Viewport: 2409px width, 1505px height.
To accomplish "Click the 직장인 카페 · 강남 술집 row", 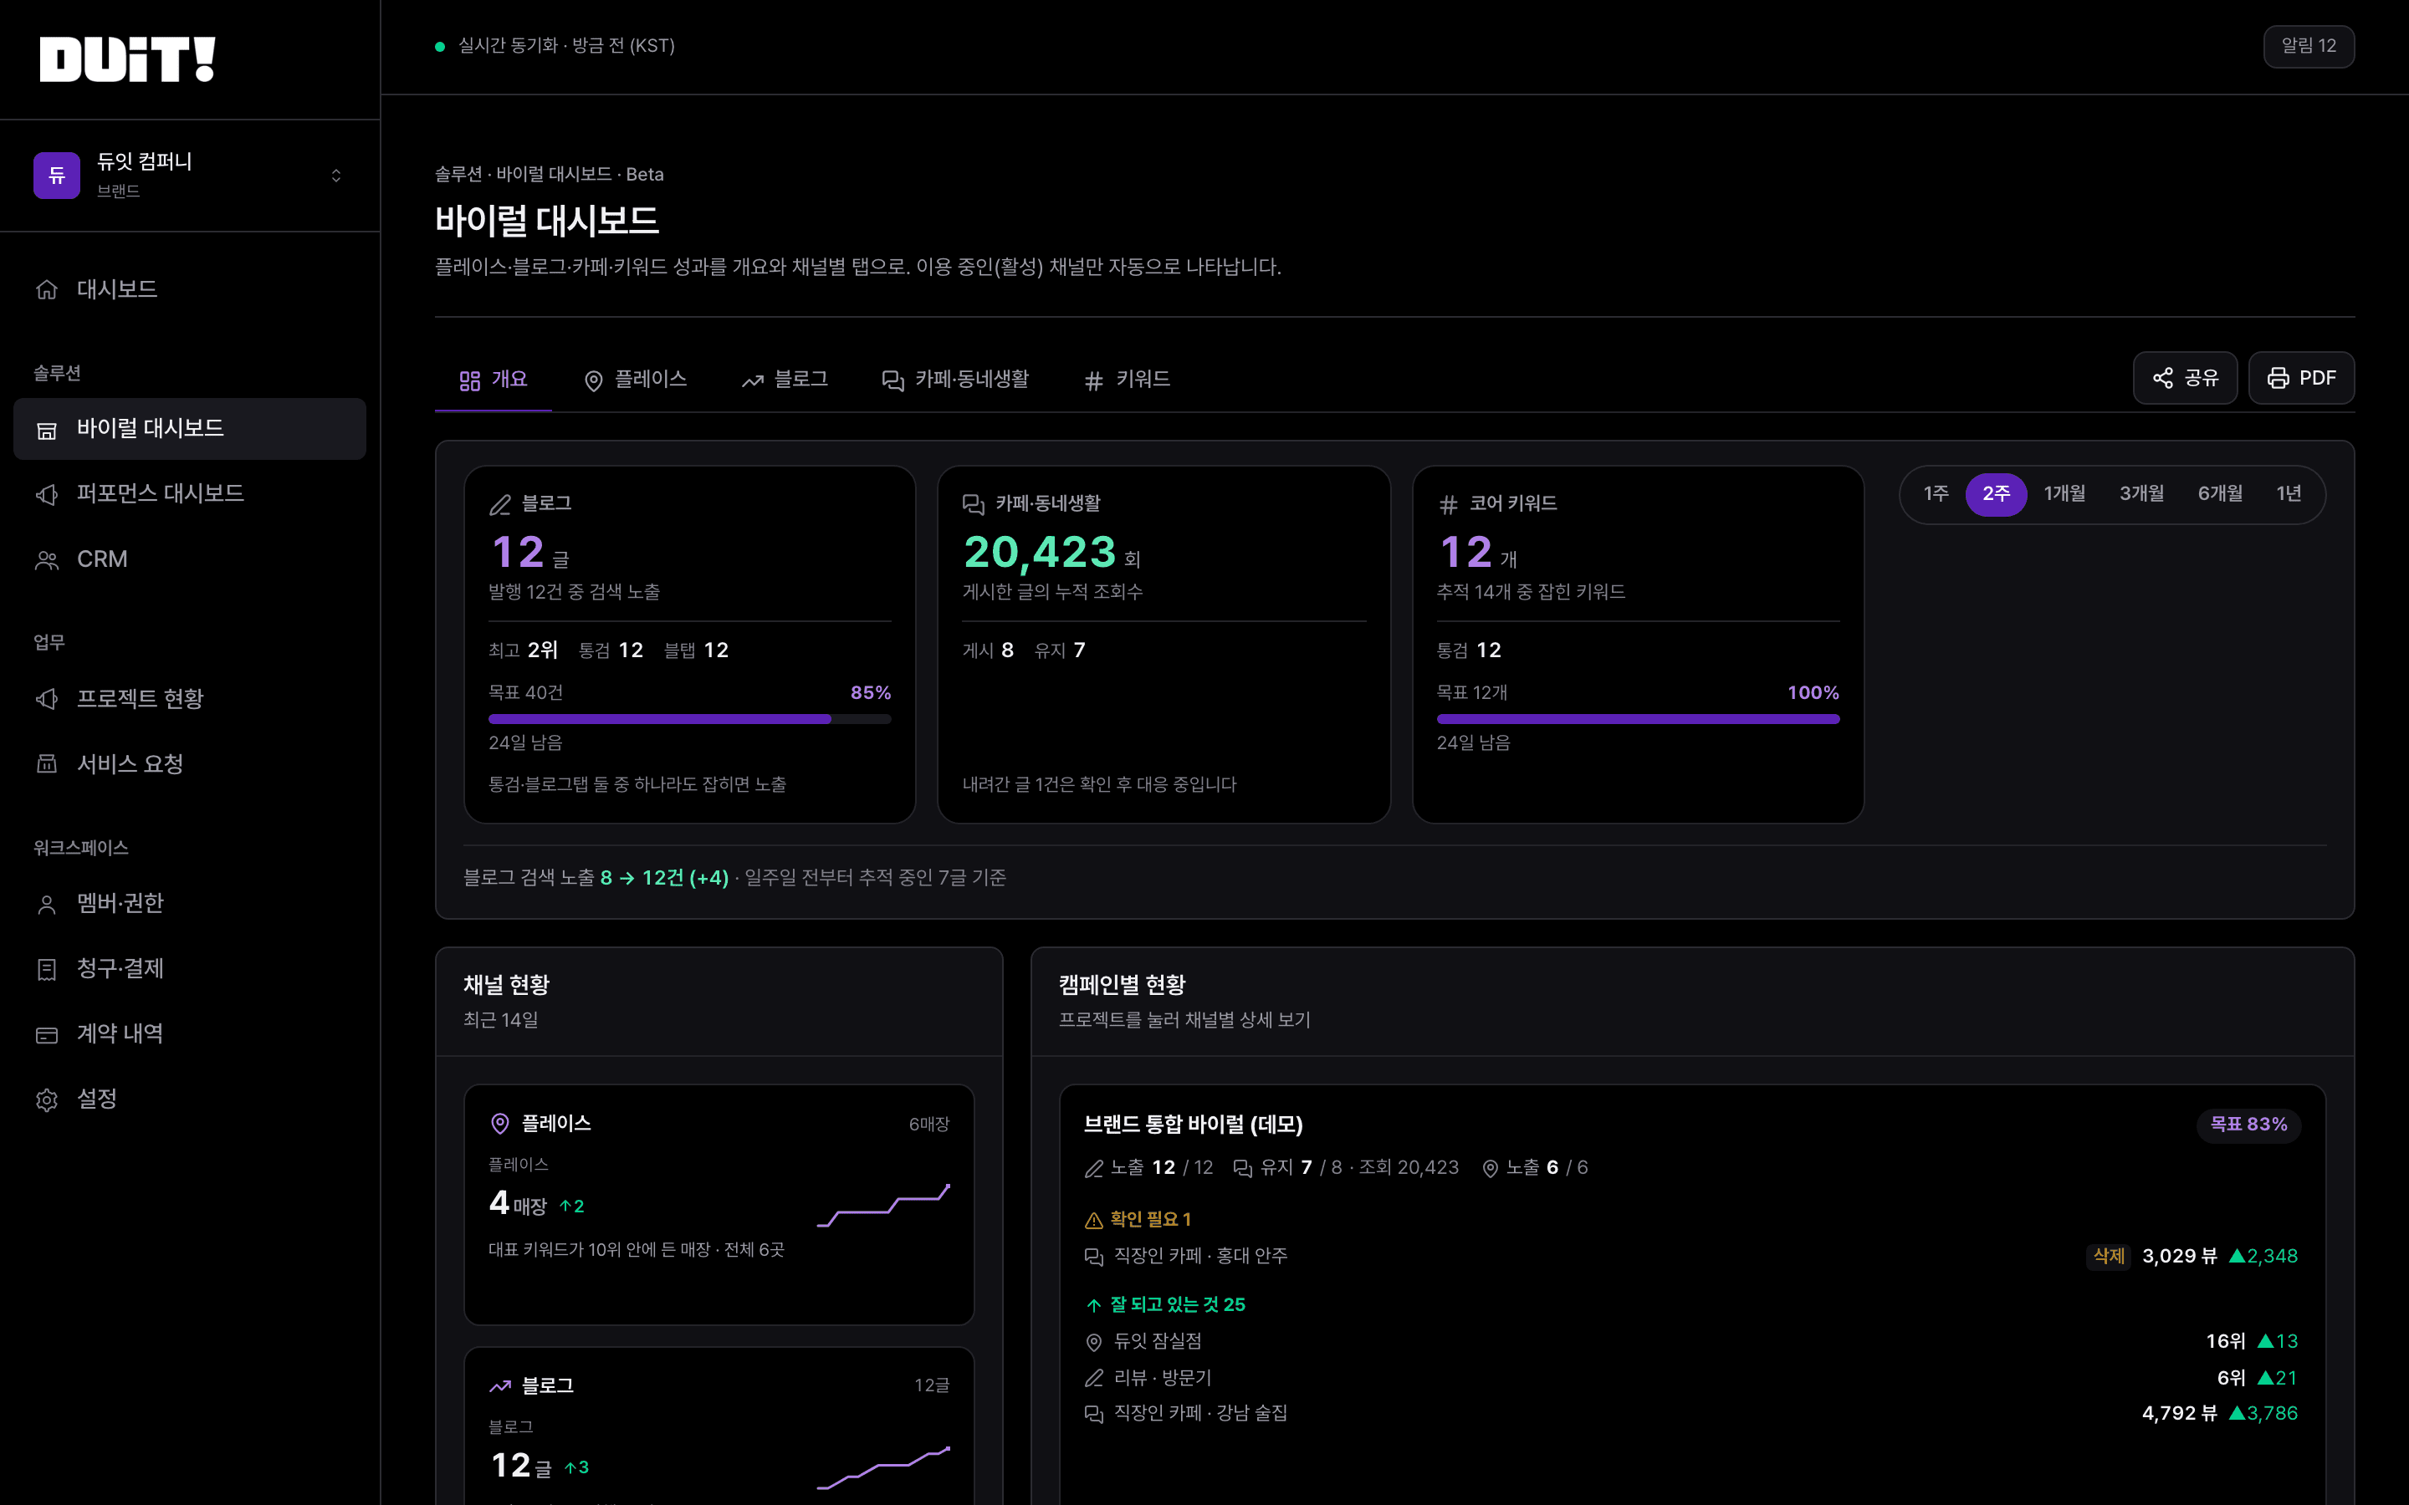I will pyautogui.click(x=1690, y=1413).
